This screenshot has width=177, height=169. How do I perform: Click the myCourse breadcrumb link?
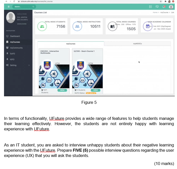click(164, 12)
